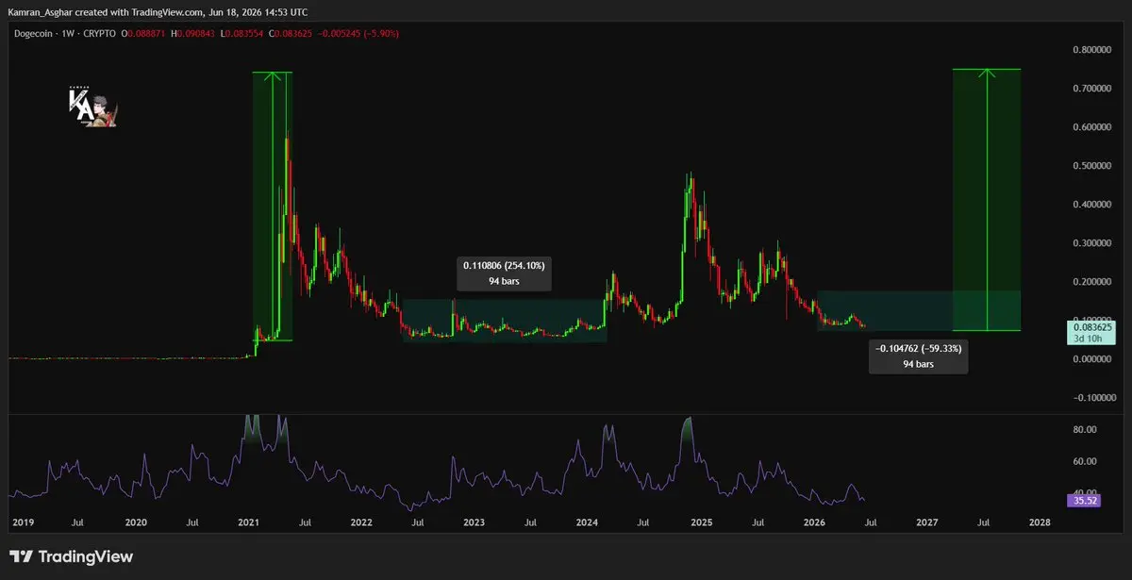Select the green 2022-2024 accumulation rectangle

(505, 321)
